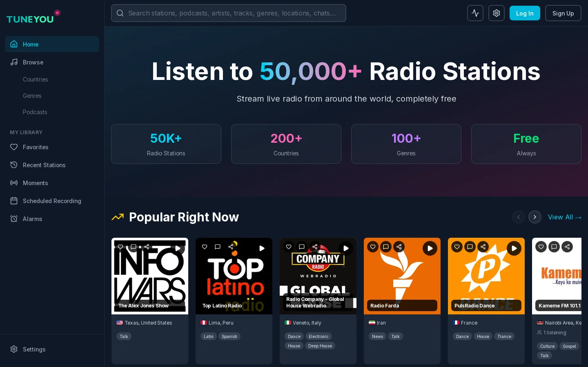Focus the station search field
The width and height of the screenshot is (588, 367).
pyautogui.click(x=229, y=13)
